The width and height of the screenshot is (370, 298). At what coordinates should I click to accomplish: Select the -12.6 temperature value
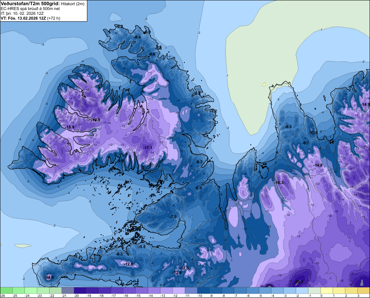[129, 264]
